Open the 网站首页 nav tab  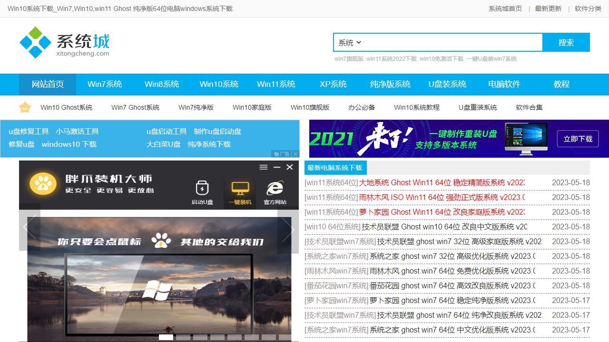pos(48,84)
